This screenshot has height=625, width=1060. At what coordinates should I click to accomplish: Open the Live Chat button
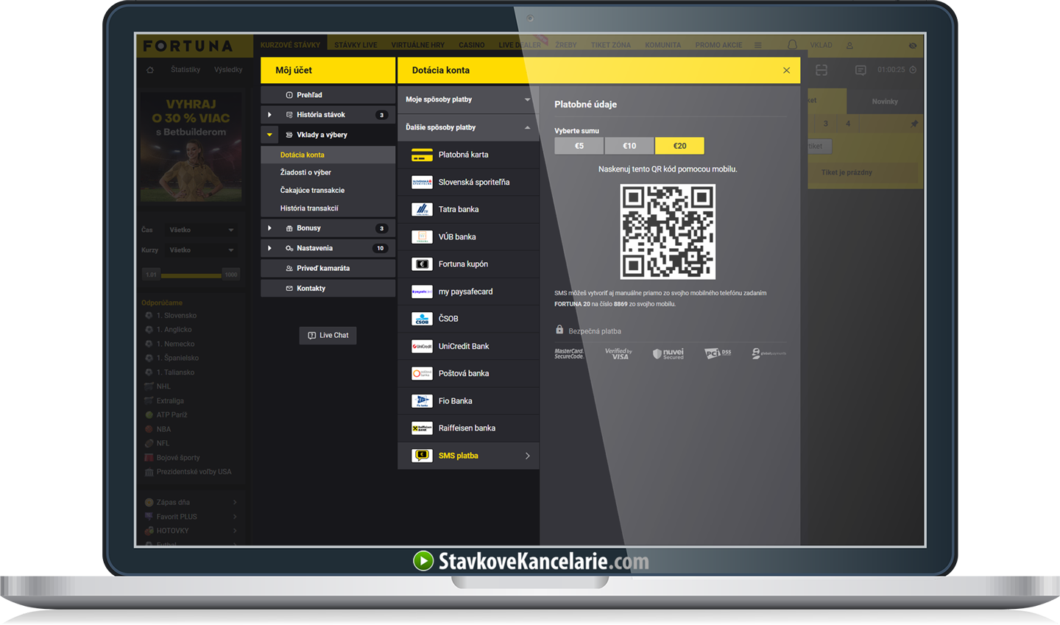click(x=328, y=336)
